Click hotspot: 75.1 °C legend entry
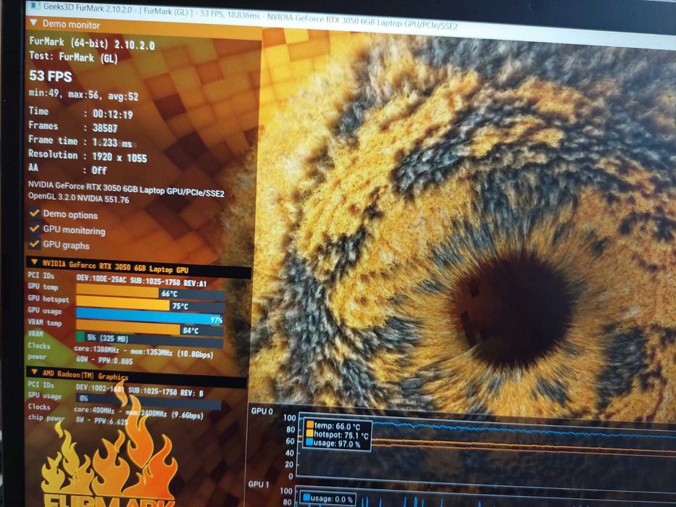 337,435
